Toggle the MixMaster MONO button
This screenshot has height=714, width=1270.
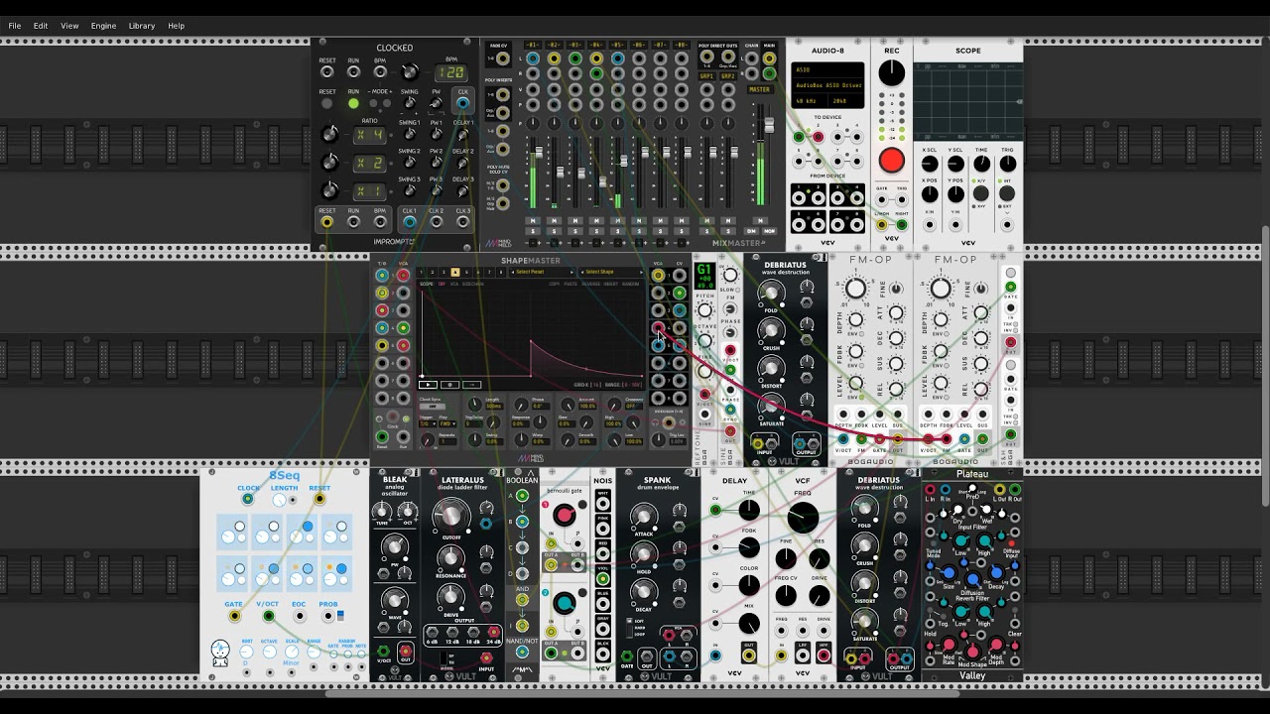pos(770,231)
